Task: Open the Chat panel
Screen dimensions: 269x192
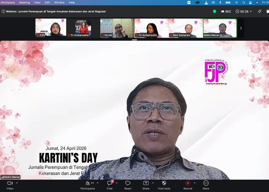Action: click(110, 185)
